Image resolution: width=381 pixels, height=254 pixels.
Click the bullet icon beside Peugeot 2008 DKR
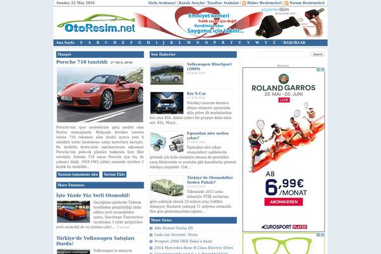pyautogui.click(x=151, y=241)
